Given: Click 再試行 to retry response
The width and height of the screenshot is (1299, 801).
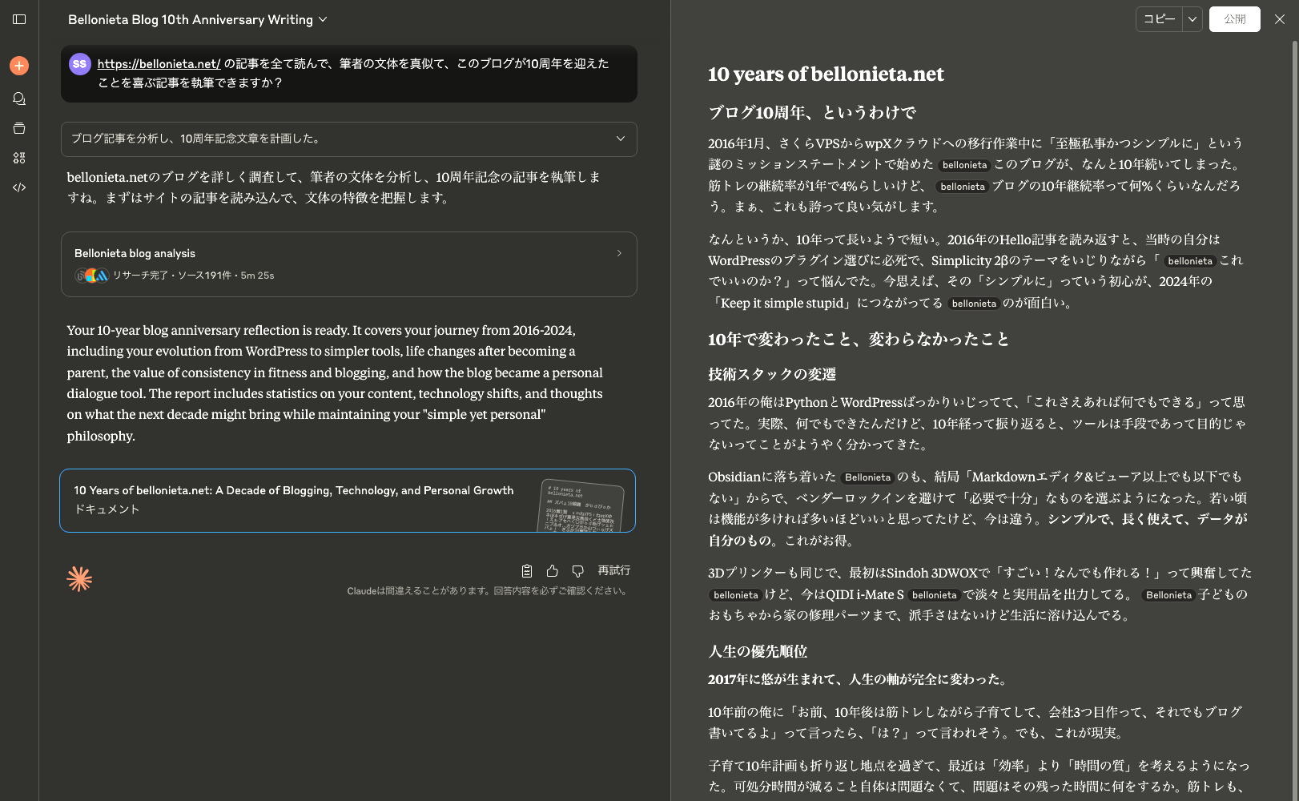Looking at the screenshot, I should (x=614, y=571).
